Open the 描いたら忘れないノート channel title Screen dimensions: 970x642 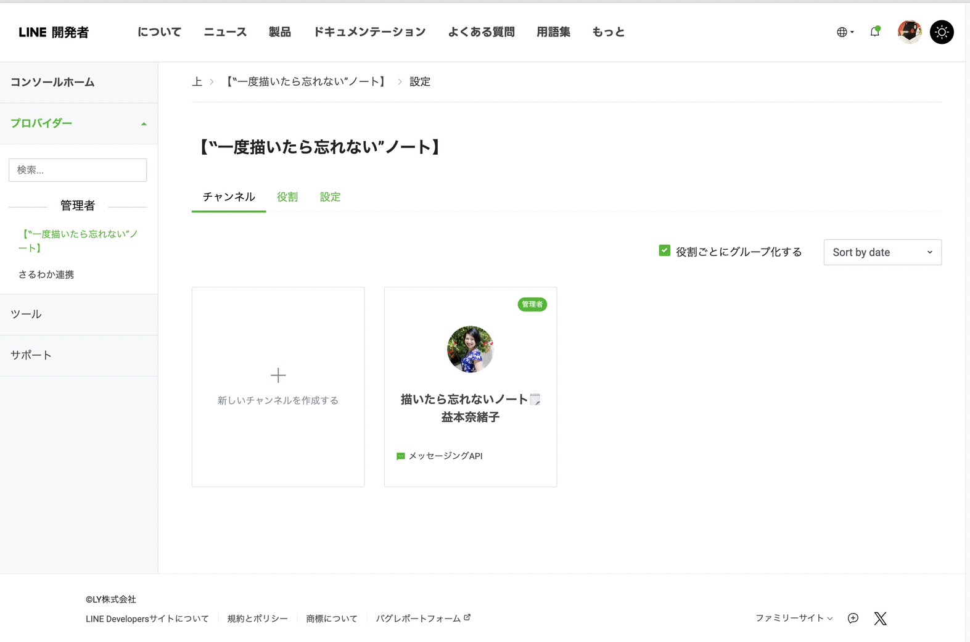[471, 408]
